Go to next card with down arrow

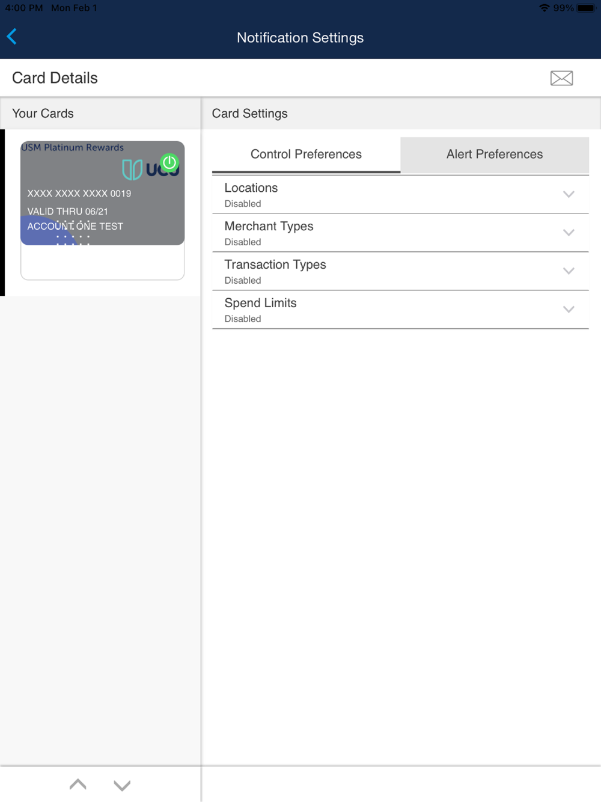click(x=122, y=785)
